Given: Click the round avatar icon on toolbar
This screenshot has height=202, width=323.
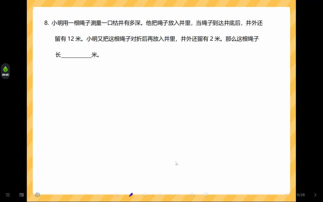Looking at the screenshot, I should [37, 195].
